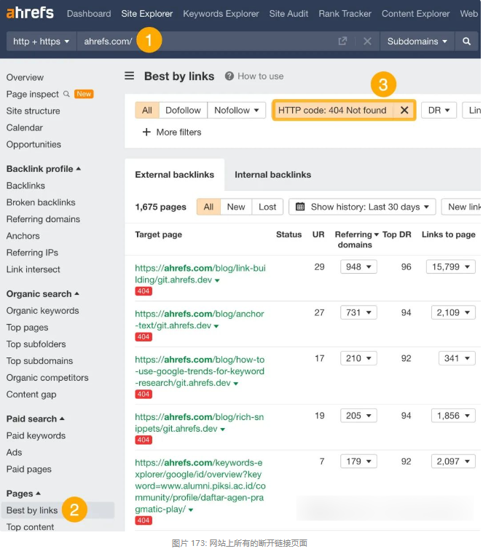This screenshot has width=491, height=554.
Task: Expand the 2,097 links to page dropdown
Action: click(453, 461)
